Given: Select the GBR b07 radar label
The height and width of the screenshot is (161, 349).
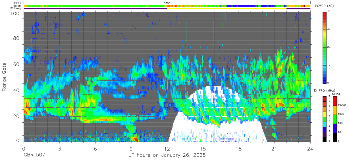Looking at the screenshot, I should pos(34,156).
